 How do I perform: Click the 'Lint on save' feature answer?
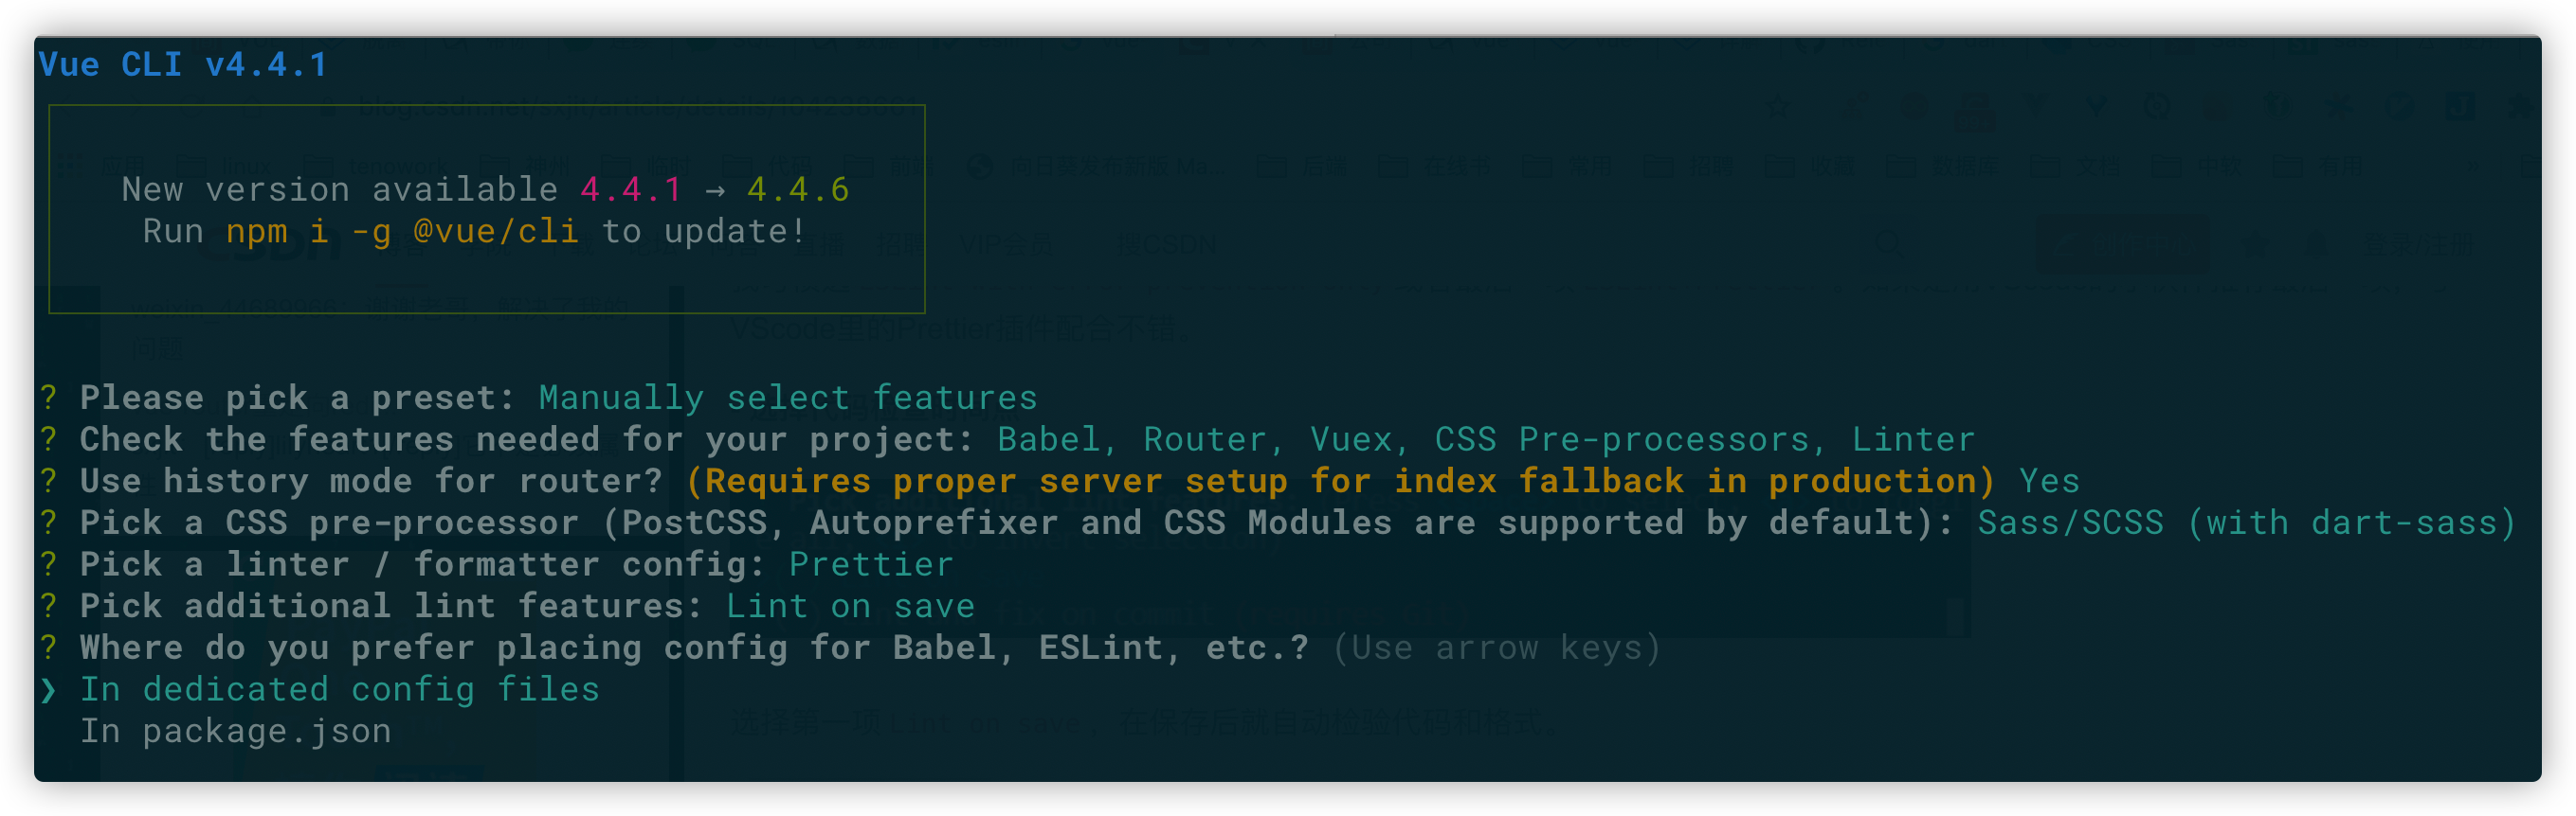pyautogui.click(x=850, y=606)
